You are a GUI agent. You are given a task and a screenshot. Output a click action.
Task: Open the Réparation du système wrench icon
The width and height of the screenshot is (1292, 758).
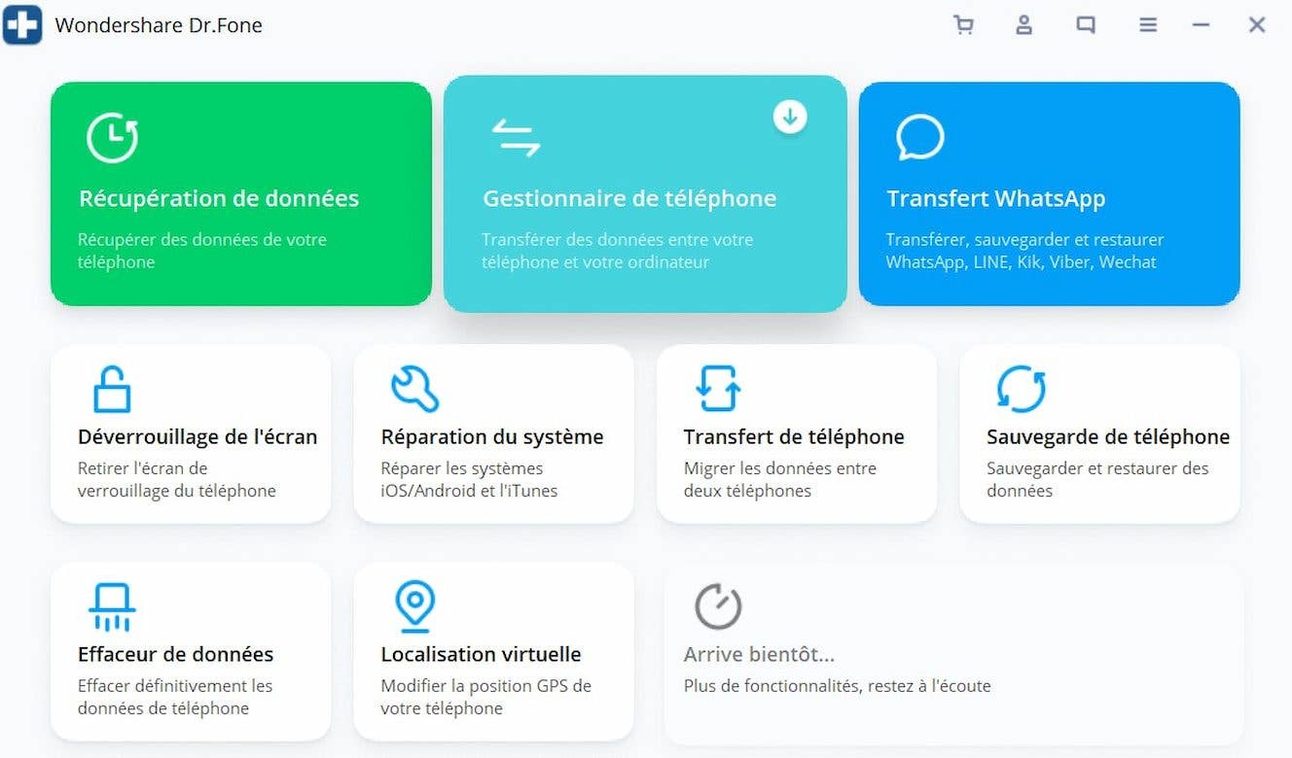click(x=413, y=387)
